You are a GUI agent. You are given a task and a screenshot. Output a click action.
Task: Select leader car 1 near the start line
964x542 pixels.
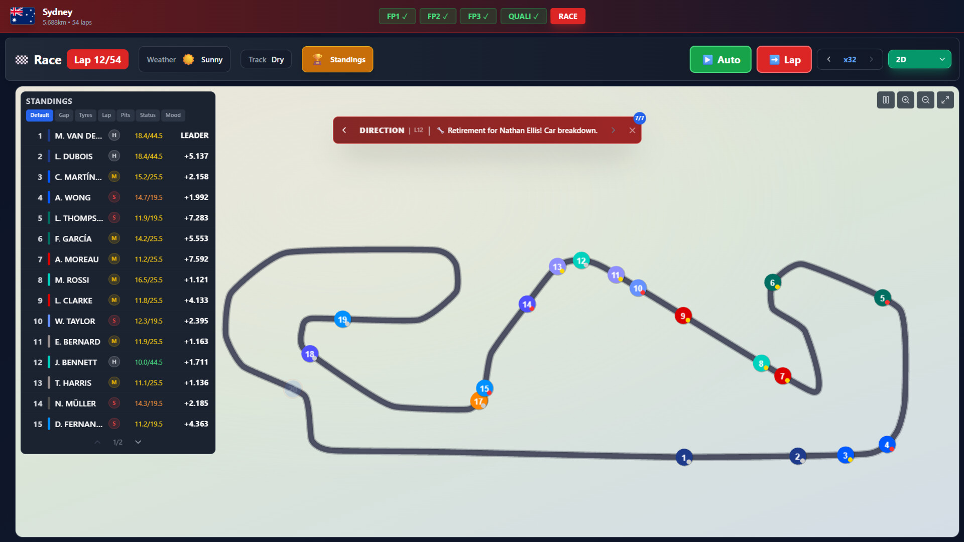click(x=683, y=457)
